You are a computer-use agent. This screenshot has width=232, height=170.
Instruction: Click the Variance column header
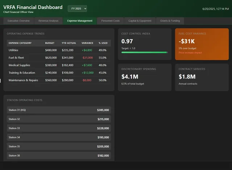[87, 43]
